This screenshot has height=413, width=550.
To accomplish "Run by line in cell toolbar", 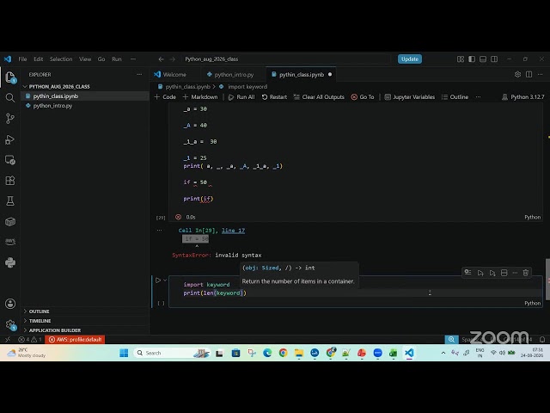I will pos(467,272).
